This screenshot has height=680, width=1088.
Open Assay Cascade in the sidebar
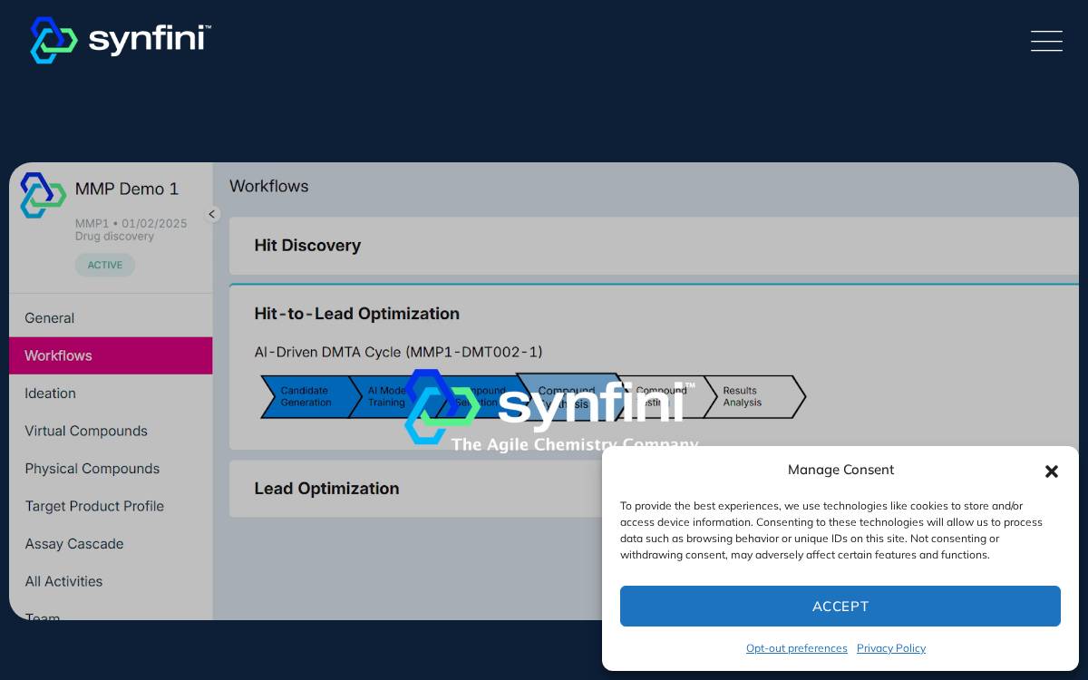[x=111, y=544]
